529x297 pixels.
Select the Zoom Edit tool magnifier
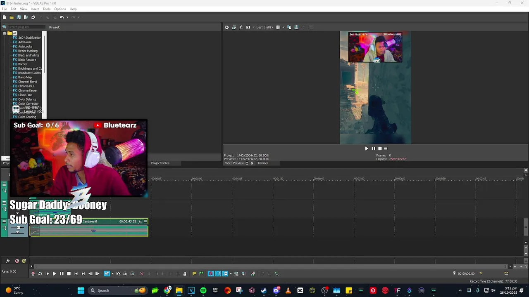click(132, 273)
